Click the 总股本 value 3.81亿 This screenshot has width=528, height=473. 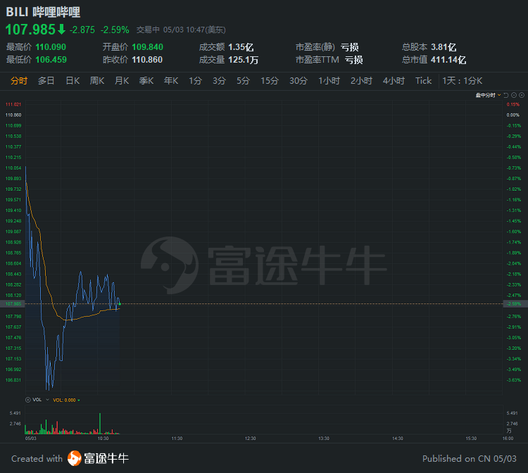pos(444,47)
